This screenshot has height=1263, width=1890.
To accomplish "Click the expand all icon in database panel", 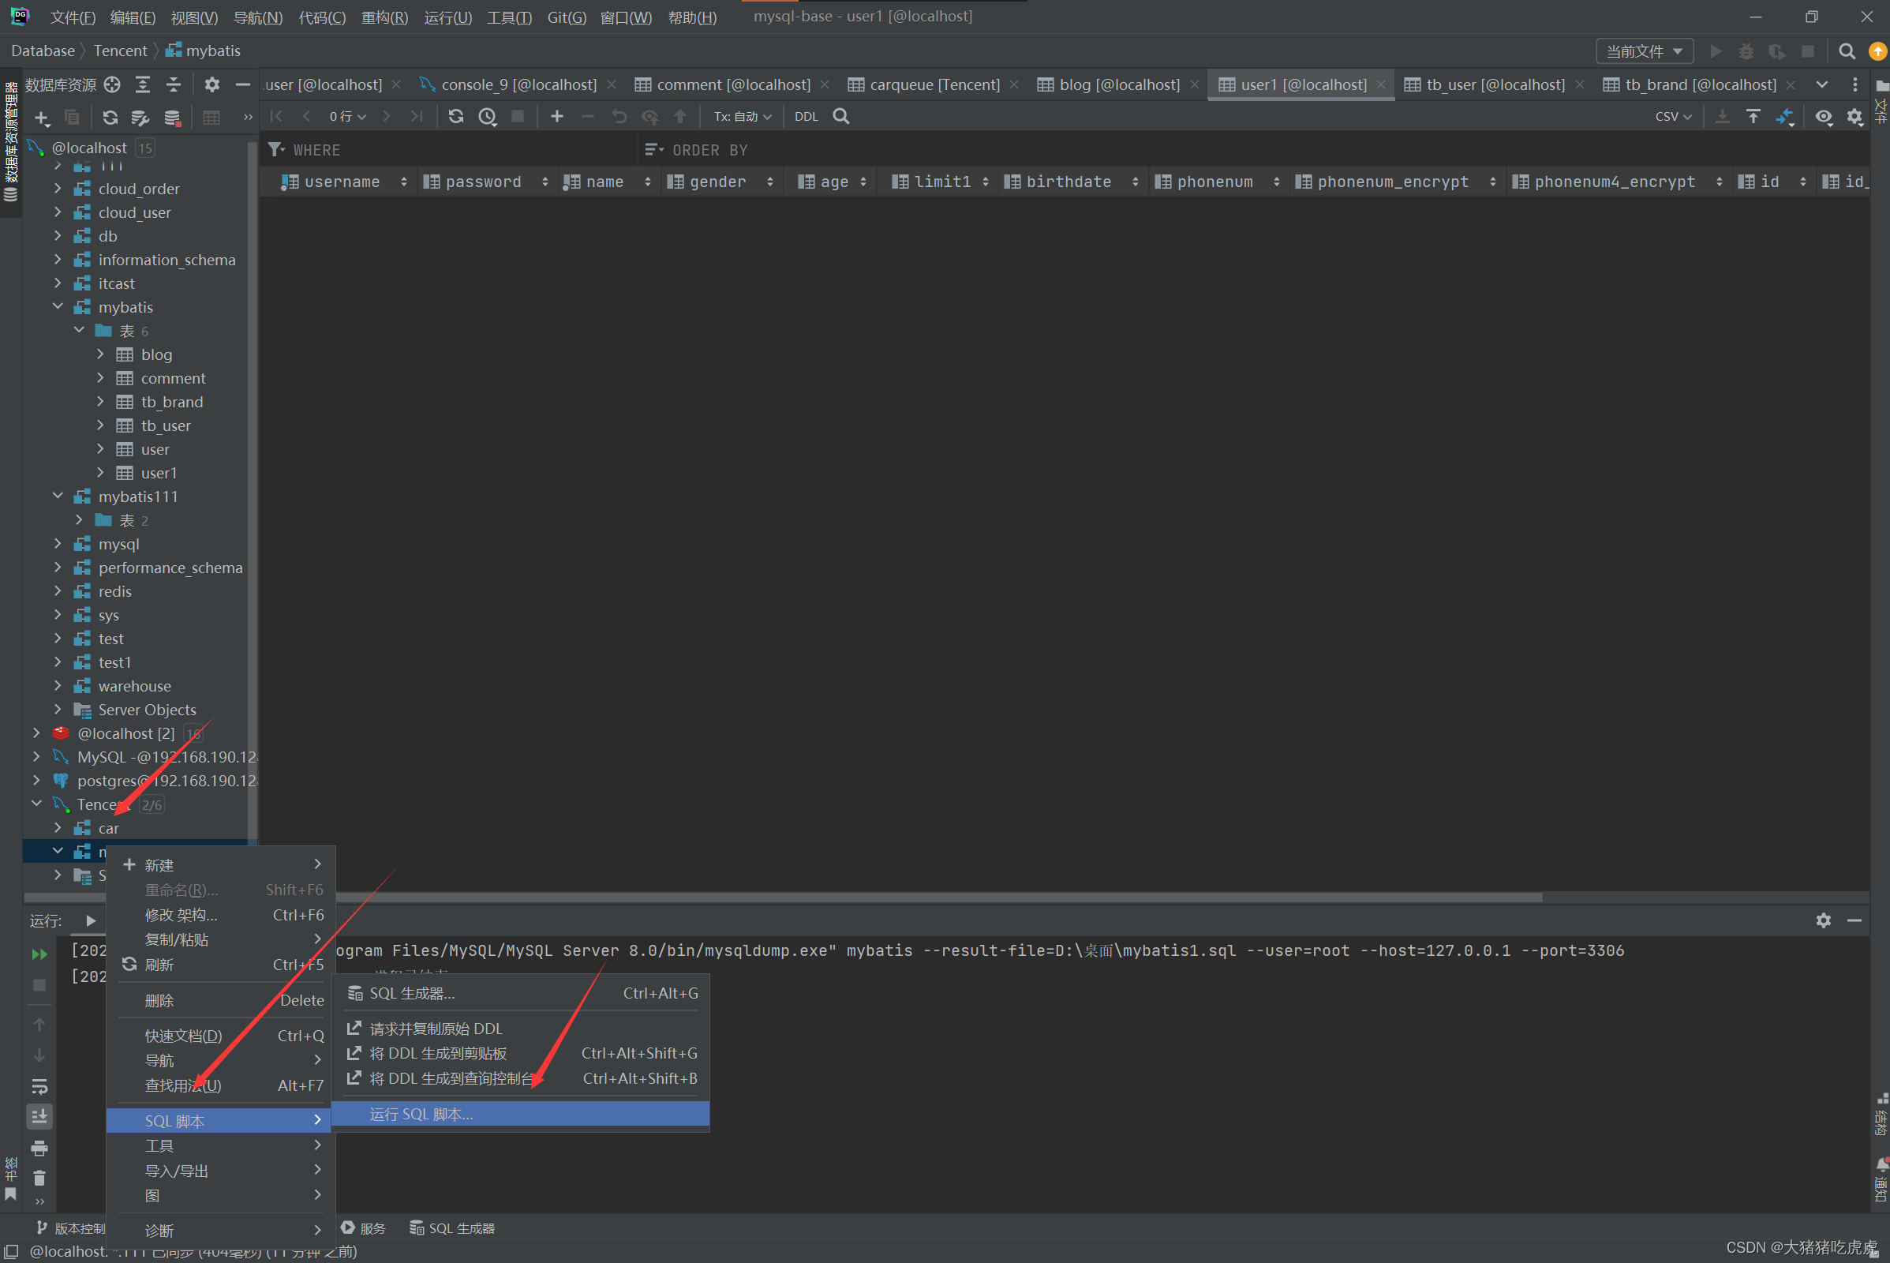I will pyautogui.click(x=143, y=84).
